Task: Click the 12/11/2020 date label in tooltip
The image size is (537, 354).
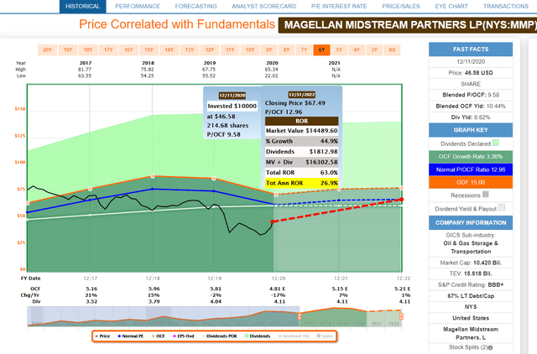Action: coord(232,96)
